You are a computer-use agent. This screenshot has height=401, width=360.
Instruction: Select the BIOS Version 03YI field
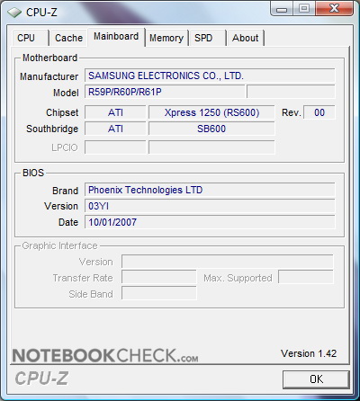click(x=210, y=206)
